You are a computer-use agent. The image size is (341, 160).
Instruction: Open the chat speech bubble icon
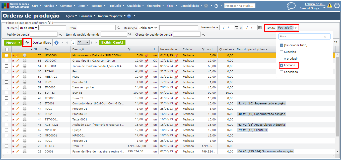pos(291,6)
